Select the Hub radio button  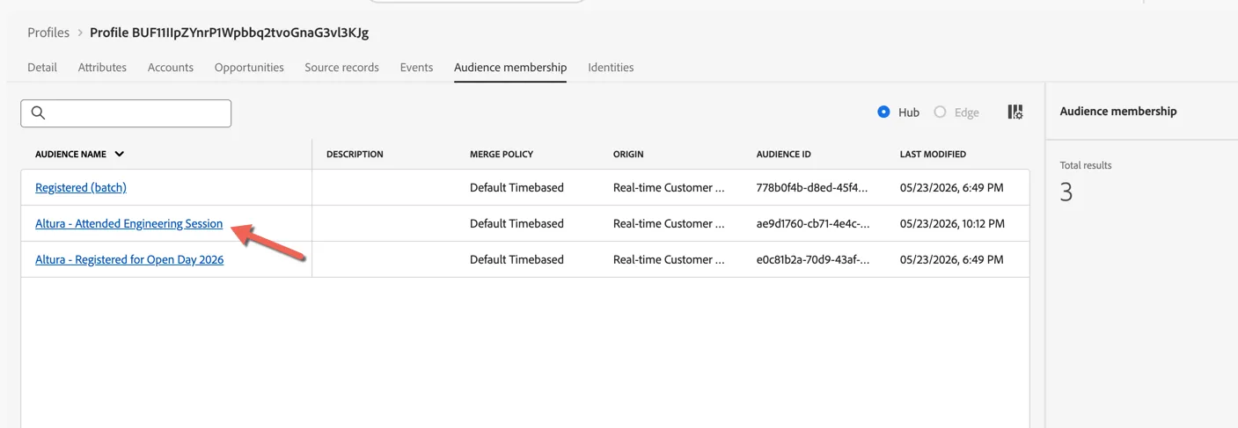click(x=883, y=112)
